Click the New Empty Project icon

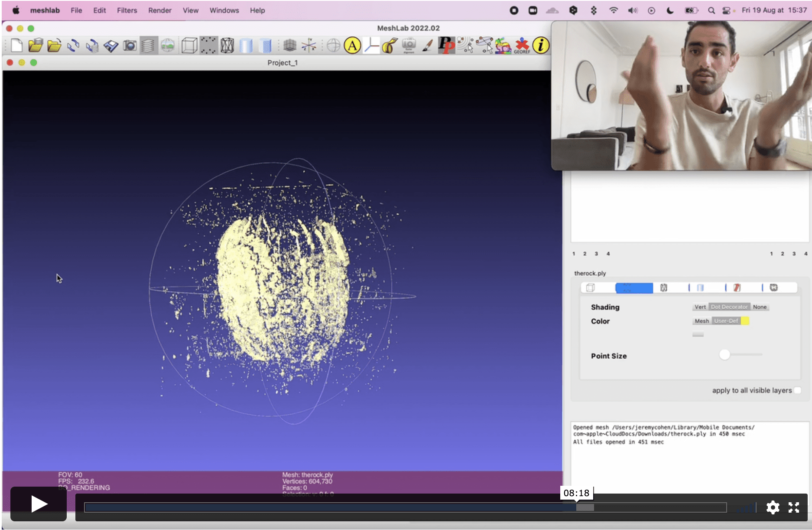pyautogui.click(x=17, y=45)
